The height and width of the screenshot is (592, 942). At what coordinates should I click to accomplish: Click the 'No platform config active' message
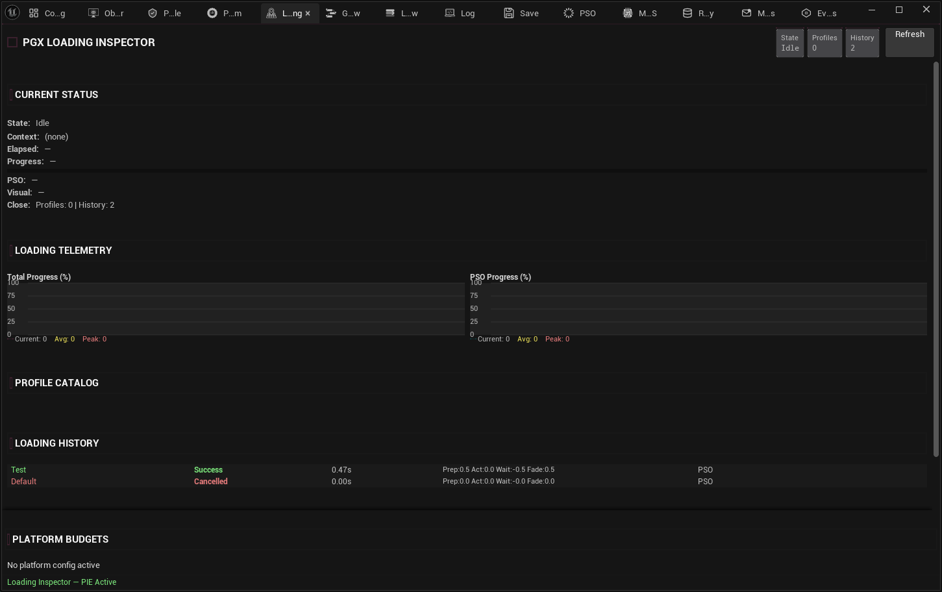pyautogui.click(x=53, y=565)
